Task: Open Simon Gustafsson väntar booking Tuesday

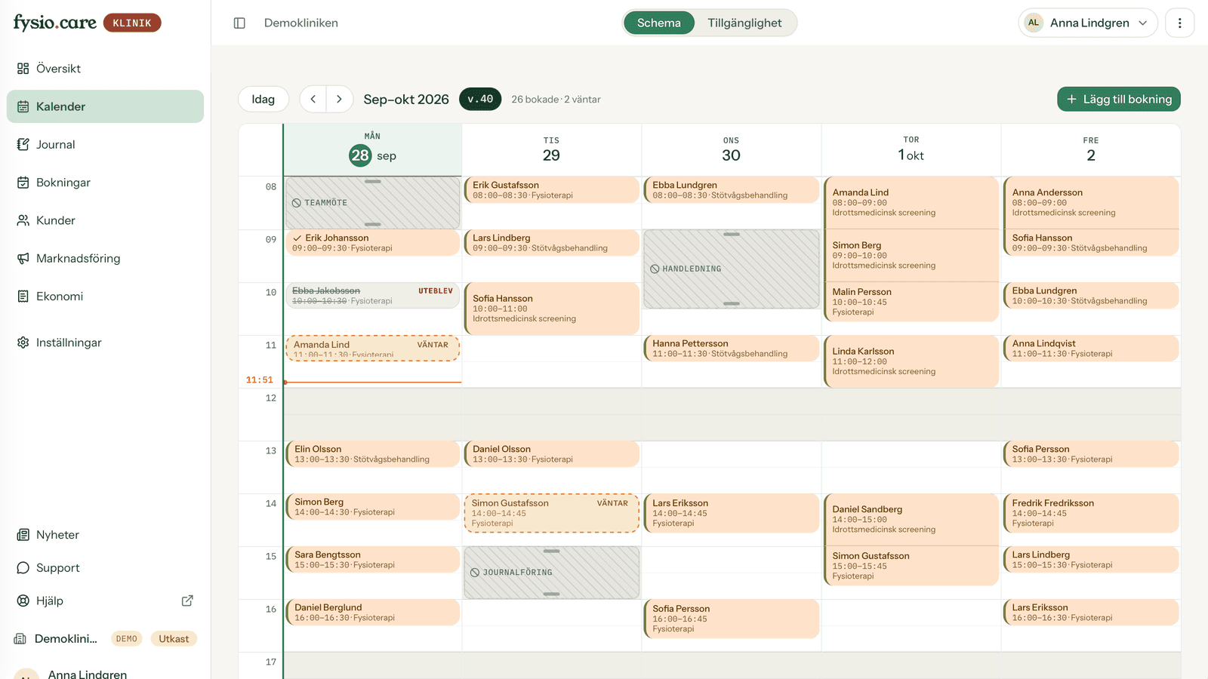Action: pos(552,513)
